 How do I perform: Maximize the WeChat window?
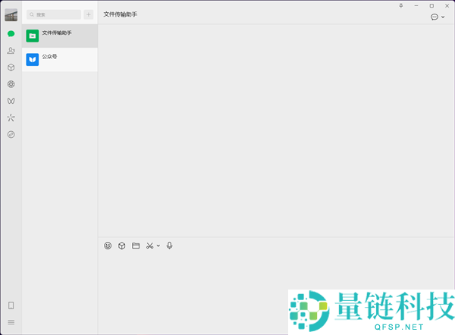coord(431,6)
